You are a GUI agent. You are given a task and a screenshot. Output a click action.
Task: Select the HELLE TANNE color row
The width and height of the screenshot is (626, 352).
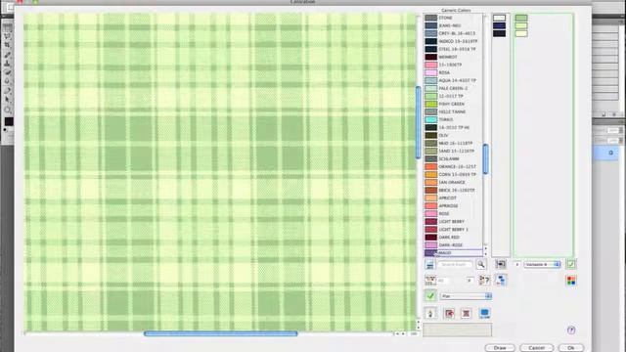[453, 112]
